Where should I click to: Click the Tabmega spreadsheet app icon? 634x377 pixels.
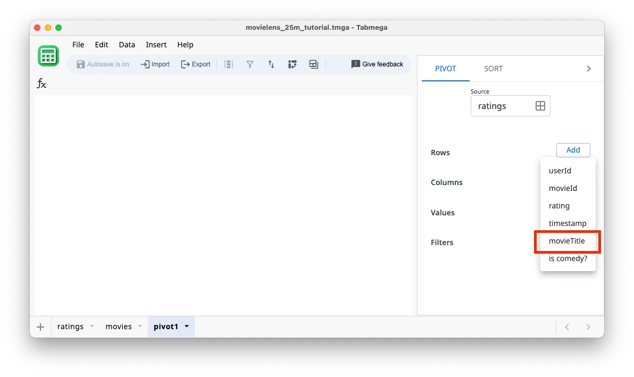48,55
